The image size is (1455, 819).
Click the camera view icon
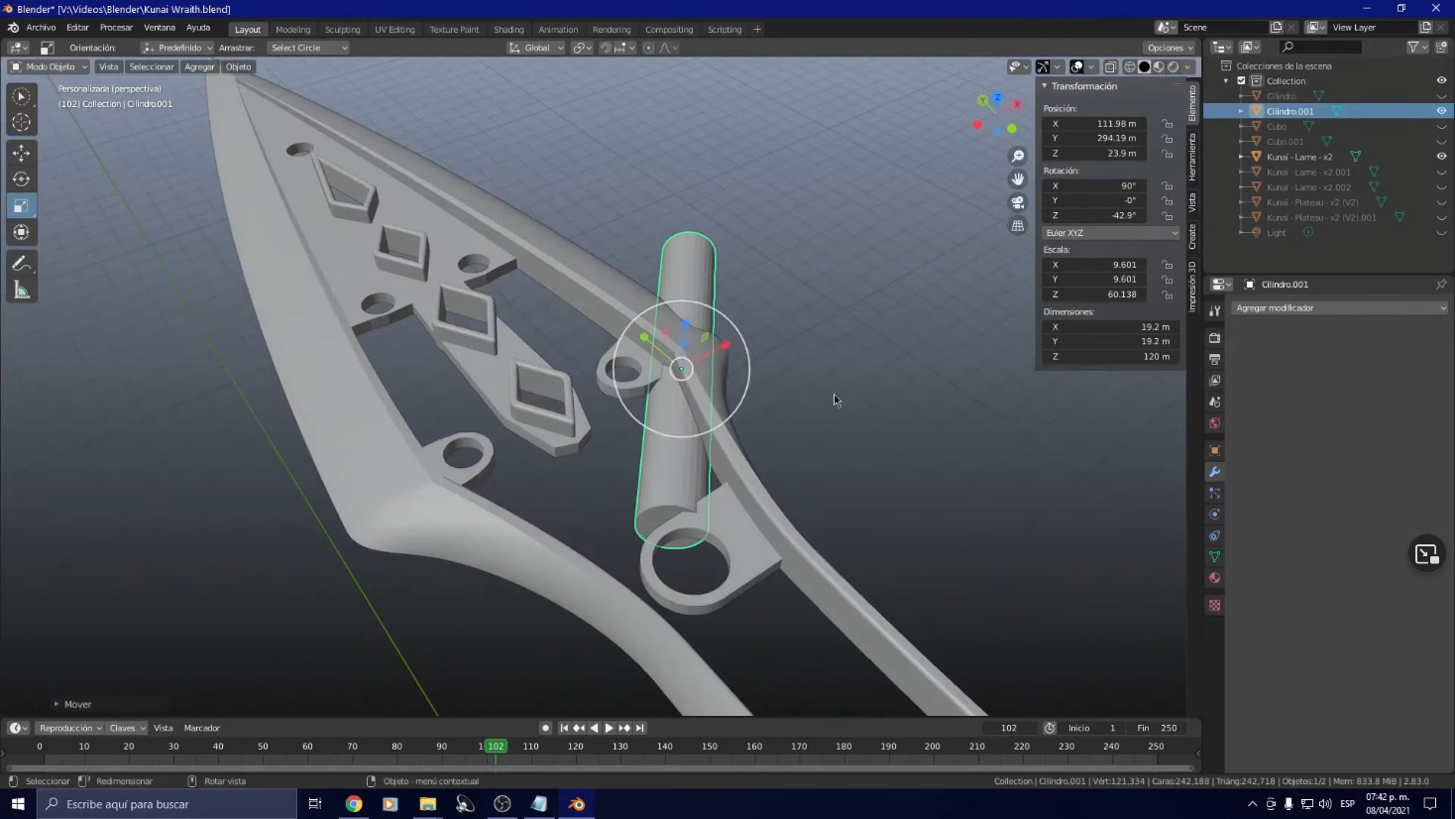[x=1018, y=202]
